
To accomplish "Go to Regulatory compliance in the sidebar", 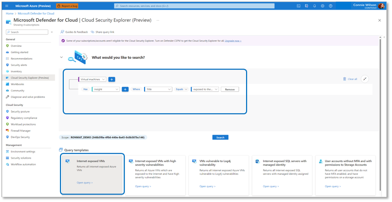I will [24, 118].
